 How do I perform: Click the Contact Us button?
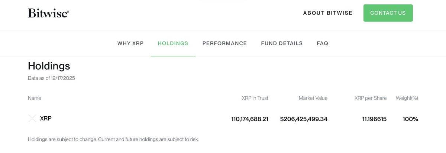[388, 13]
